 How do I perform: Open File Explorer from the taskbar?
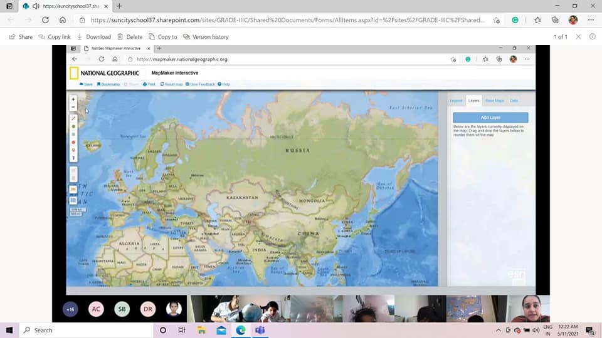coord(201,330)
